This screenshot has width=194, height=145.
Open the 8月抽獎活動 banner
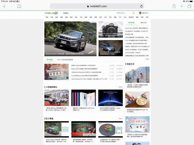pos(137,124)
